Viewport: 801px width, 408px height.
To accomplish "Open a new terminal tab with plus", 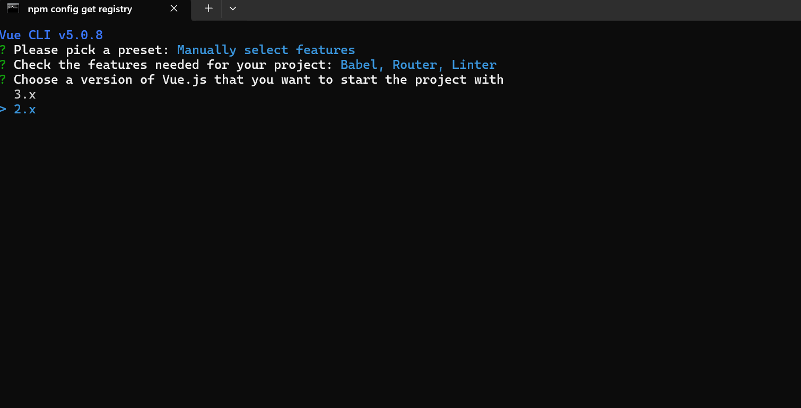I will click(209, 8).
